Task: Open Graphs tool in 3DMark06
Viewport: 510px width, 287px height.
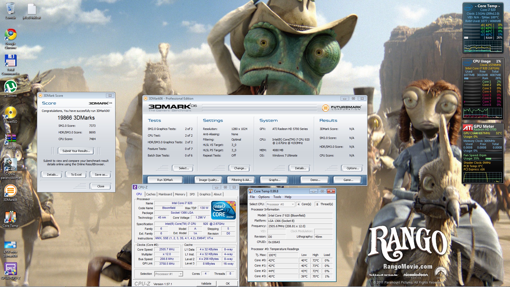Action: (x=274, y=180)
